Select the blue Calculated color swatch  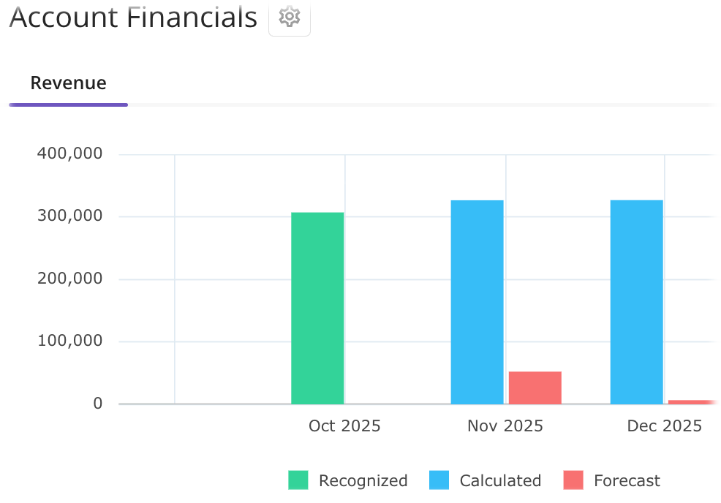click(439, 480)
